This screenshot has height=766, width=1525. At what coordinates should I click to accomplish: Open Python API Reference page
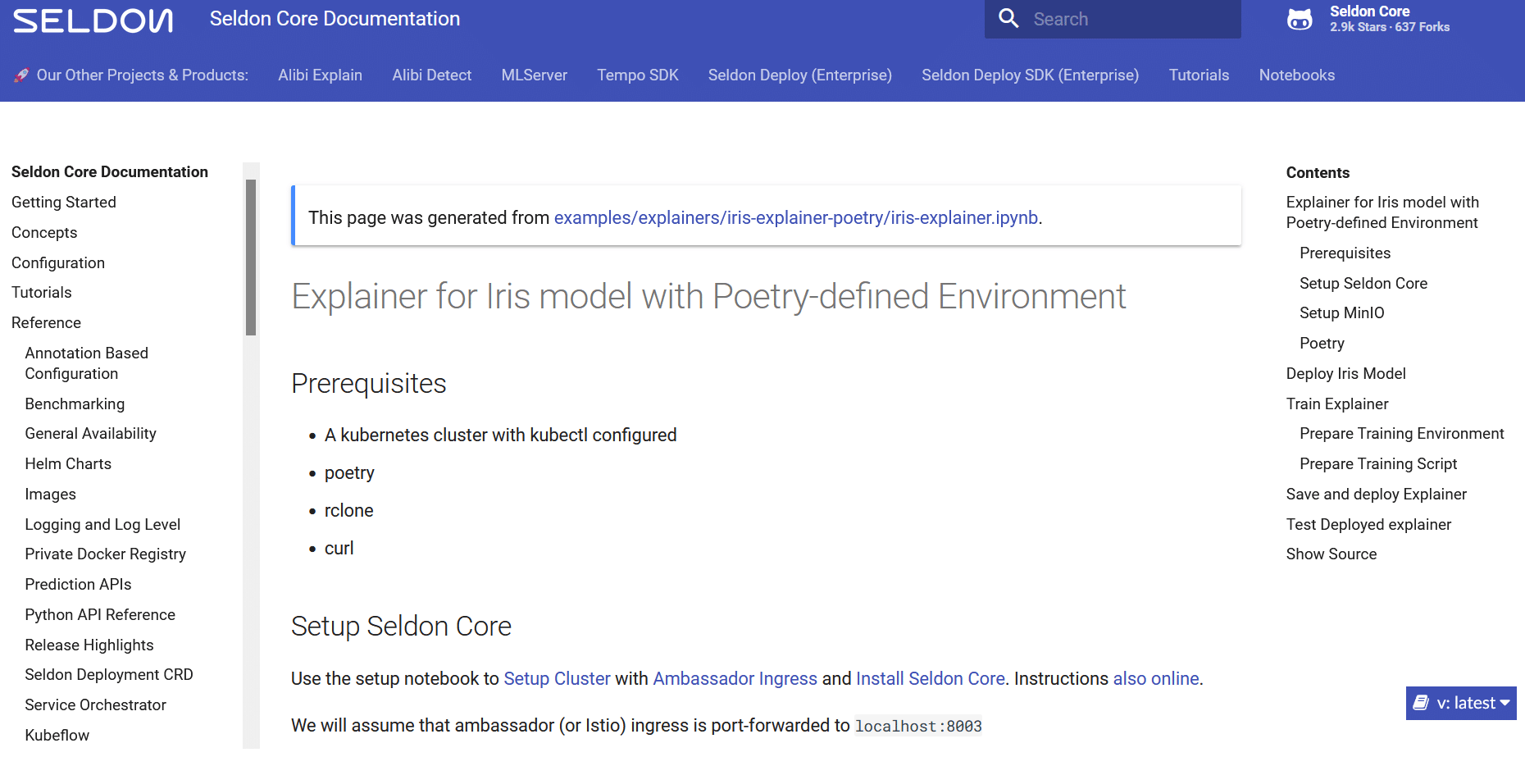point(100,615)
